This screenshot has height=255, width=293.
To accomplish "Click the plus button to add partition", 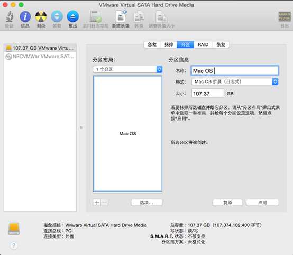I will [97, 203].
